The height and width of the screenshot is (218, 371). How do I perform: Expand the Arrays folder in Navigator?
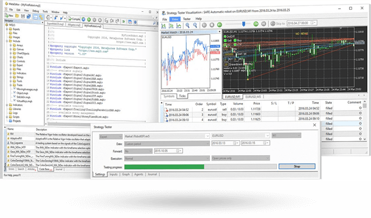(11, 45)
